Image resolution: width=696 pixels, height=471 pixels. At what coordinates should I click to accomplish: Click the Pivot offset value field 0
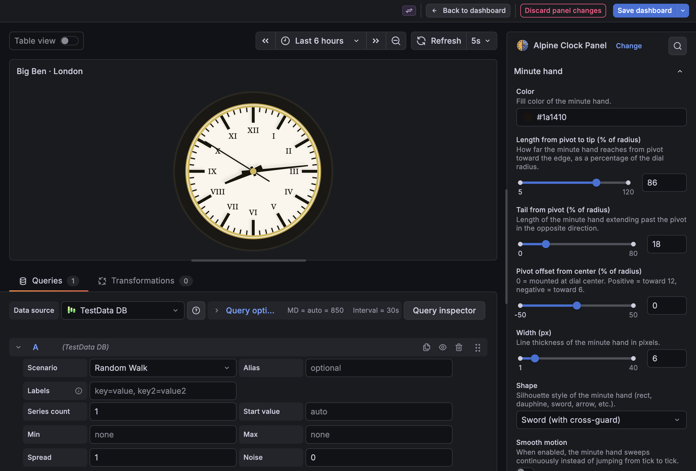(x=667, y=306)
